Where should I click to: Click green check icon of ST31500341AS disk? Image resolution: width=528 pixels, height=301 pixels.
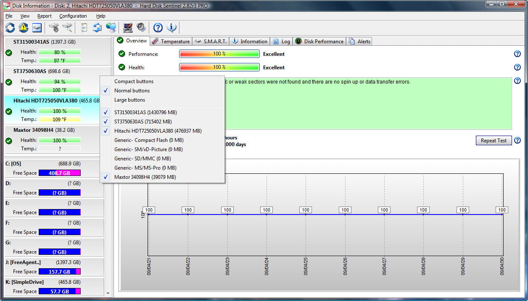click(x=8, y=52)
